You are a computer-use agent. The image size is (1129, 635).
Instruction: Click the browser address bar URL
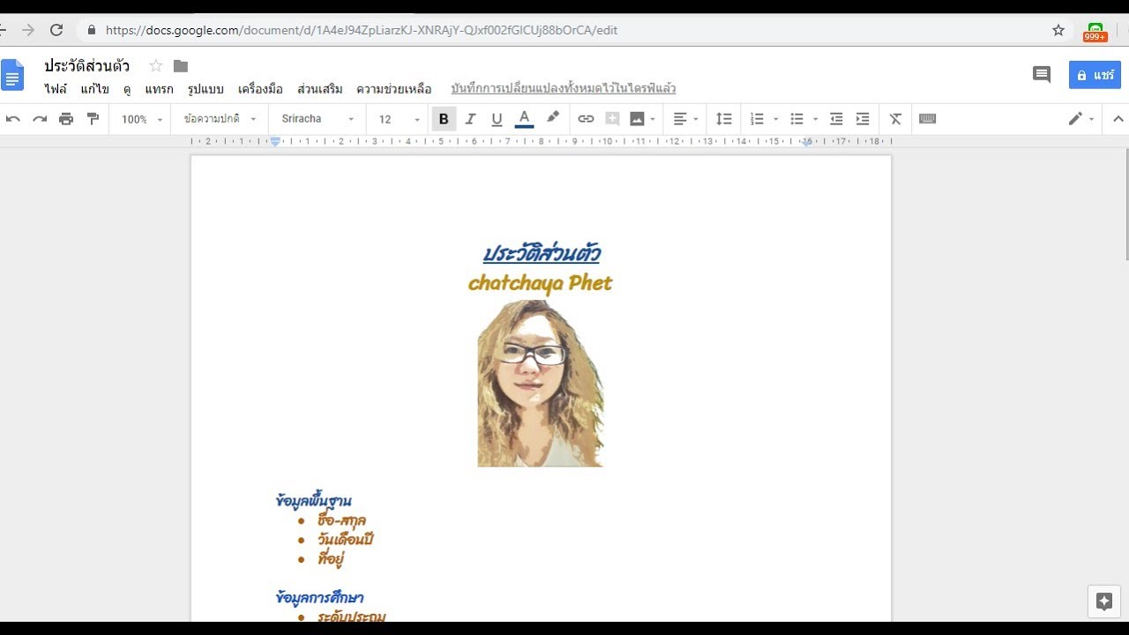(362, 30)
